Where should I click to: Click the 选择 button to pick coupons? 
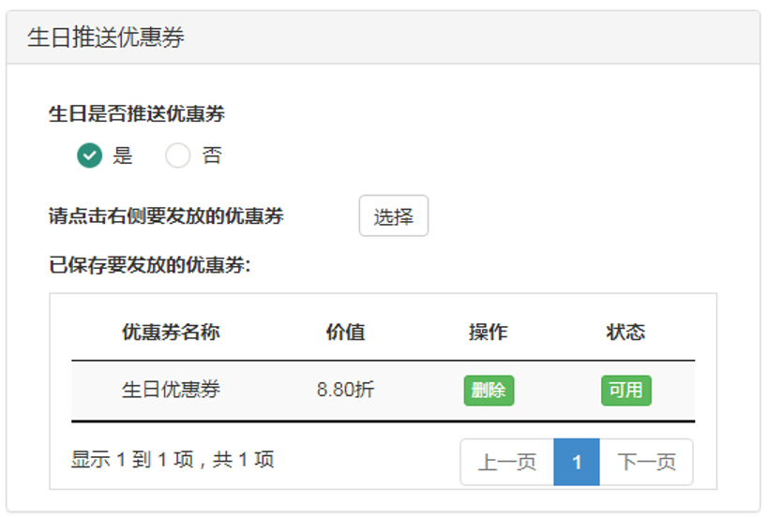click(393, 215)
